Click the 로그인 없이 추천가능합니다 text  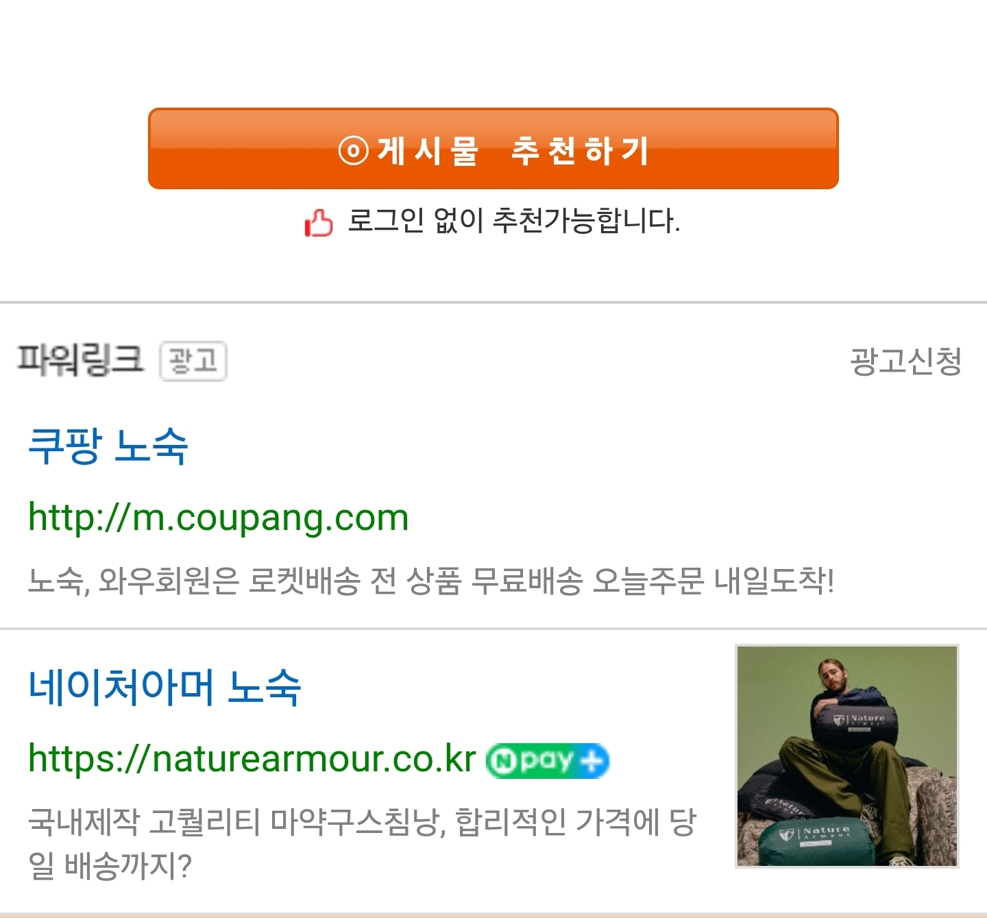[x=513, y=221]
